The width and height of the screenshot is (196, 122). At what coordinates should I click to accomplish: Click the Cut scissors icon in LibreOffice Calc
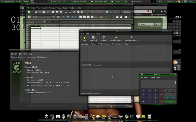tap(74, 12)
